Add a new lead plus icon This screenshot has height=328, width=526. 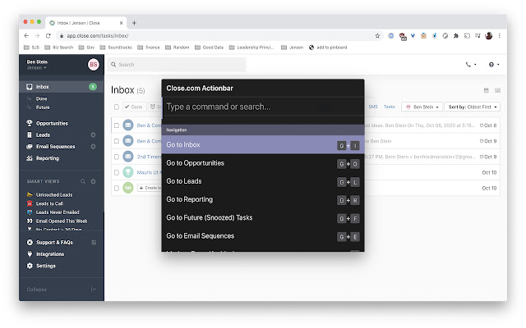pos(93,134)
